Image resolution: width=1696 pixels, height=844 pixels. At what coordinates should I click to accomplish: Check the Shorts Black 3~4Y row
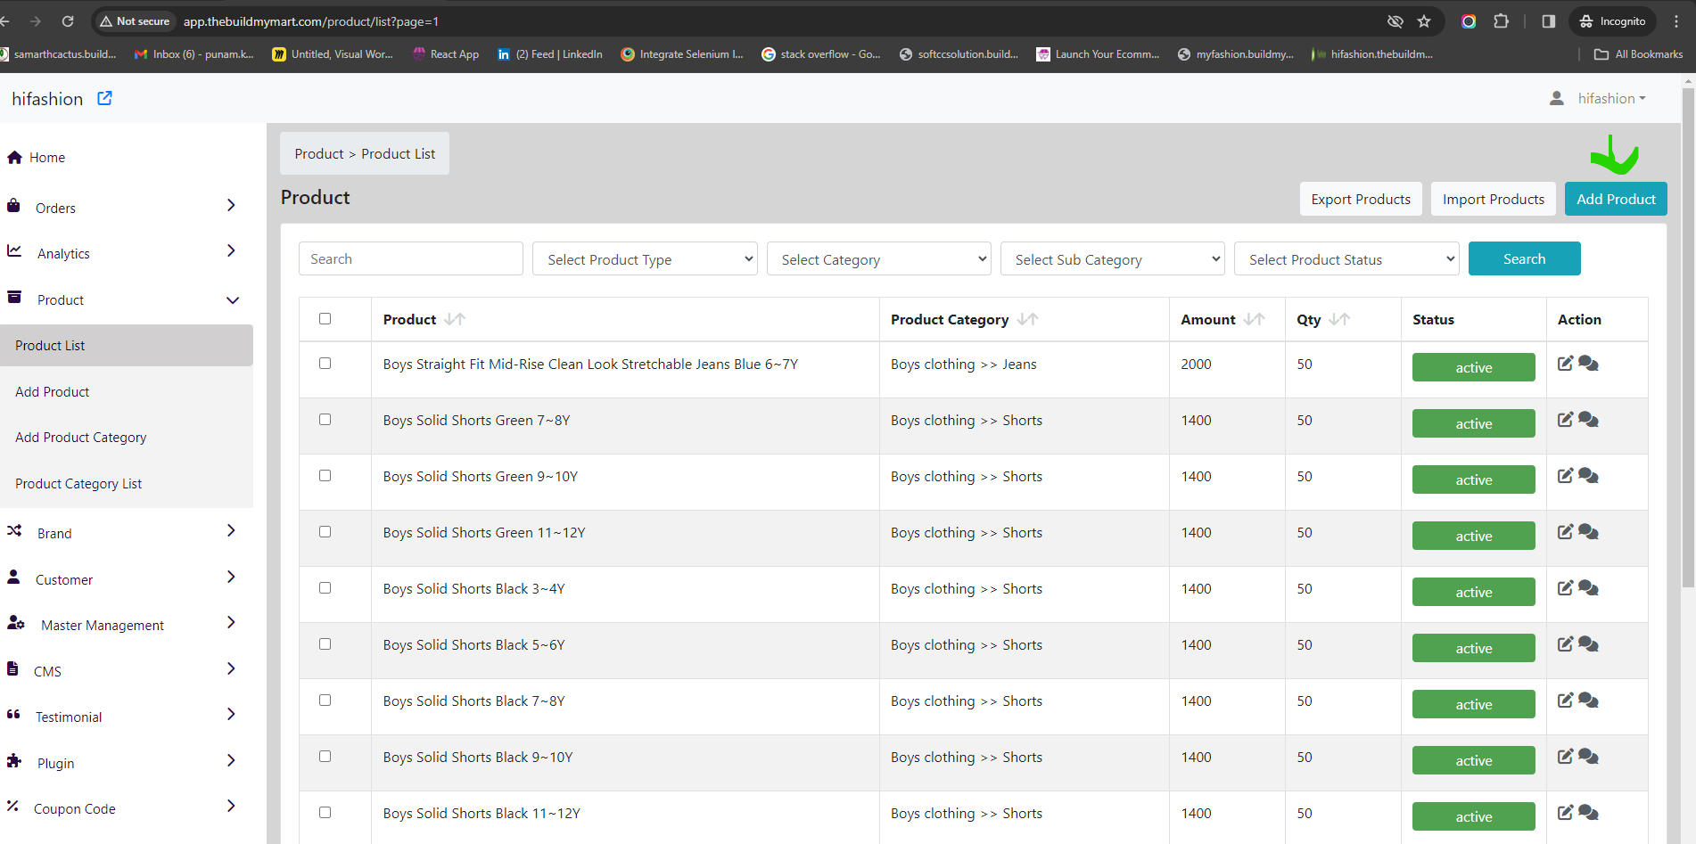click(325, 588)
